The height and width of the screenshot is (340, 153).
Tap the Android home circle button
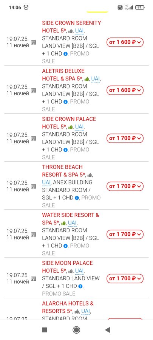76,330
